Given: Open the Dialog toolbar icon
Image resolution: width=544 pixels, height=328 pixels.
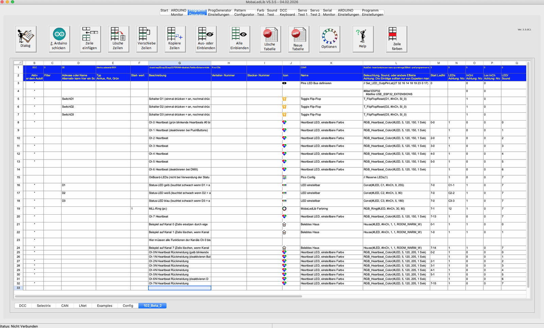Looking at the screenshot, I should pos(26,39).
